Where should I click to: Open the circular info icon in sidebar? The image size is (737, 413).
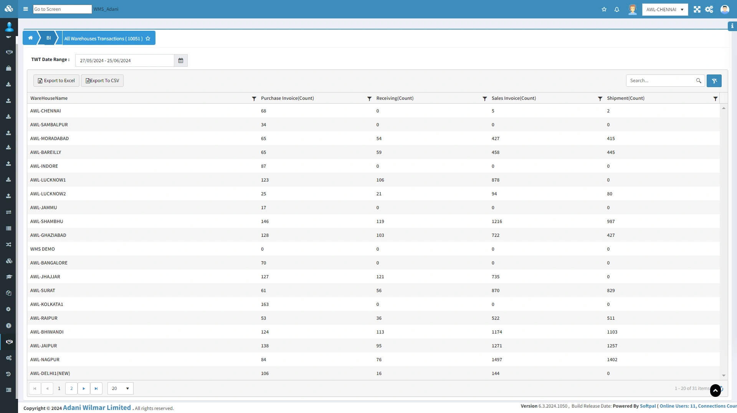pyautogui.click(x=8, y=325)
